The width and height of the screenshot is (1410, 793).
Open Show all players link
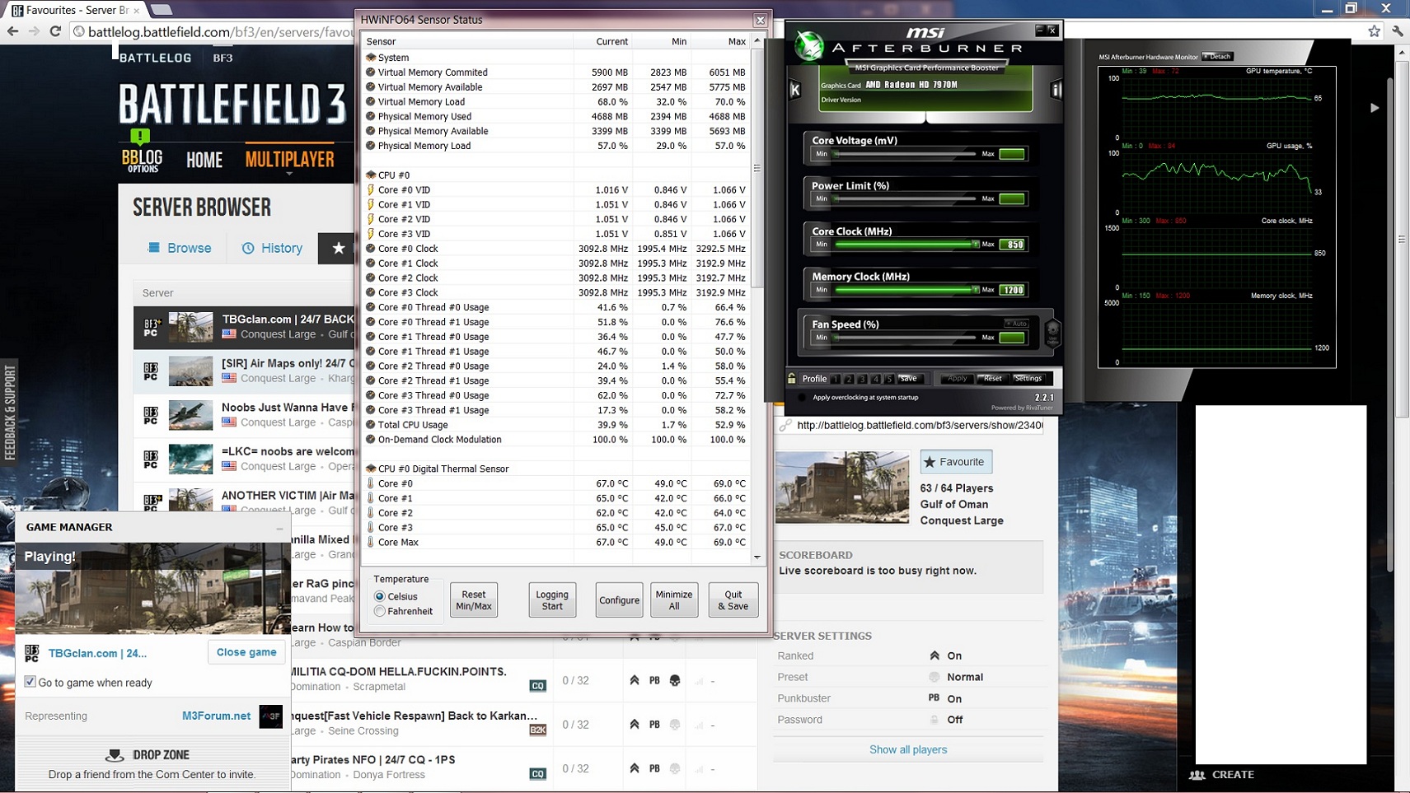(908, 749)
